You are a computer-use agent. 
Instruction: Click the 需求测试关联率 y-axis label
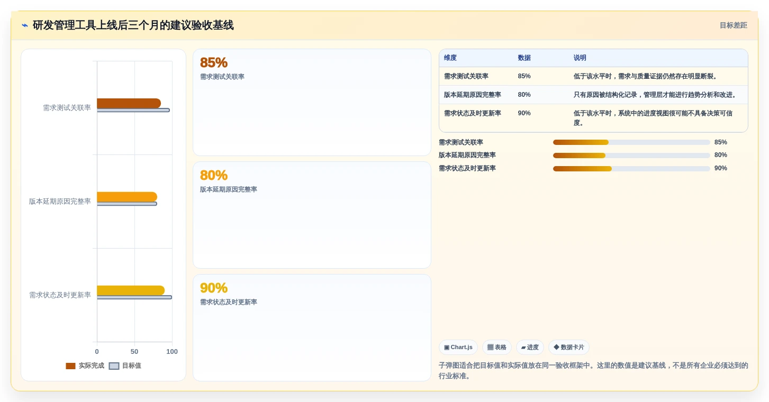coord(67,108)
